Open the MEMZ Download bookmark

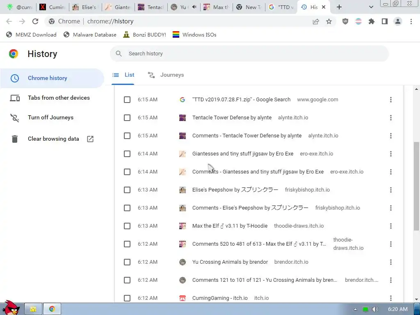(31, 34)
